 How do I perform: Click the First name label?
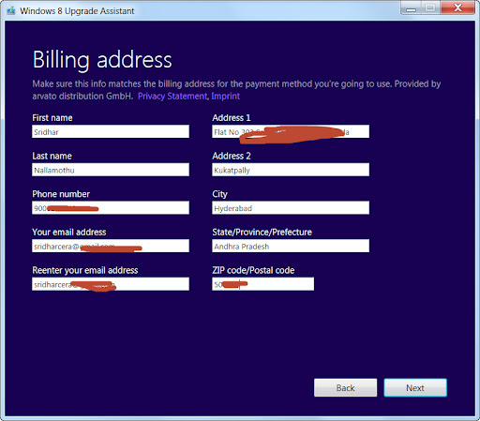(x=52, y=118)
